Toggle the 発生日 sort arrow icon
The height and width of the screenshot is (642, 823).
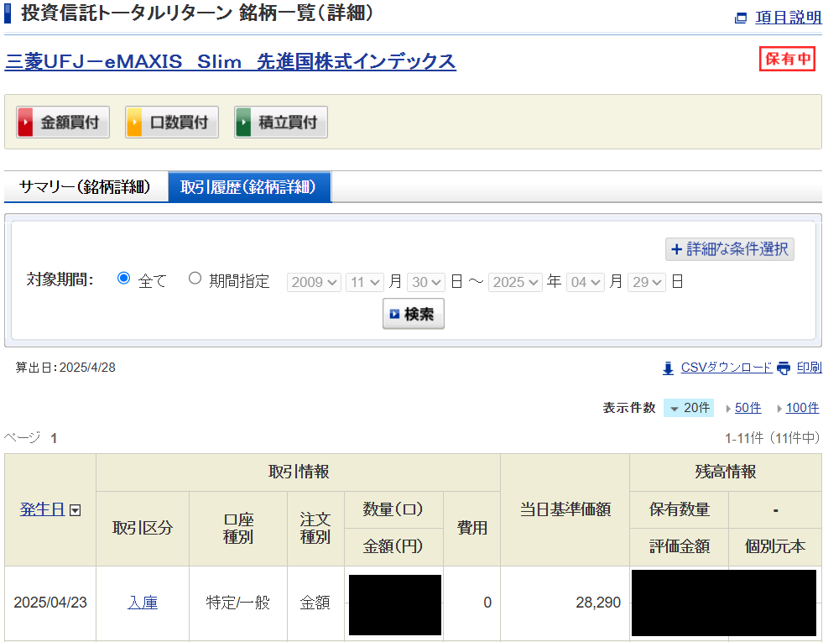click(76, 510)
